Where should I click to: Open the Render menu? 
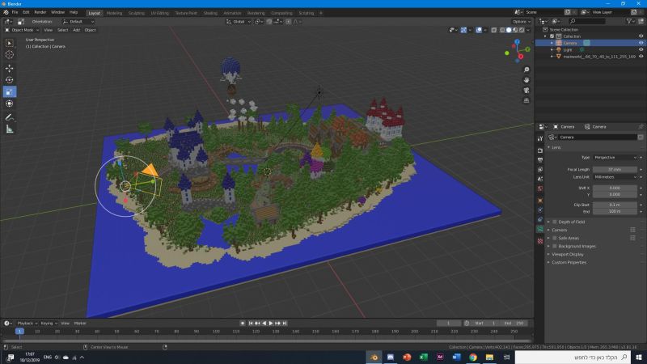tap(40, 12)
